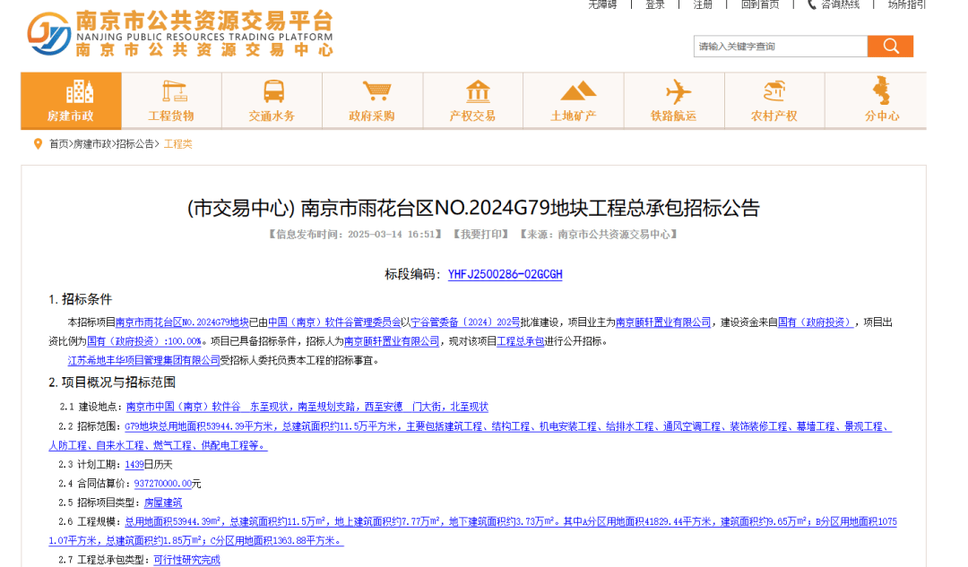Image resolution: width=968 pixels, height=567 pixels.
Task: Click the 农村产权 village icon
Action: 774,91
